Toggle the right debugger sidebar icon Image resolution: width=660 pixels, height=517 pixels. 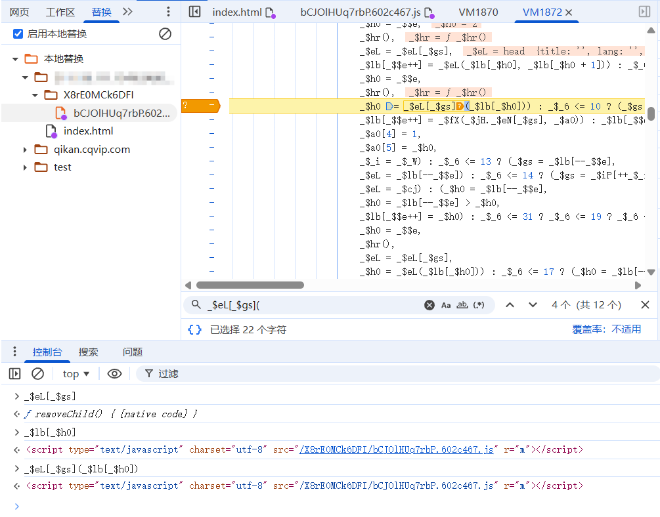644,12
